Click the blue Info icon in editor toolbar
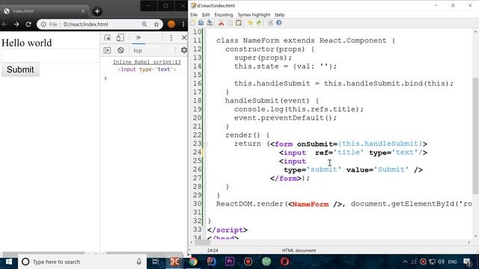 pyautogui.click(x=279, y=23)
